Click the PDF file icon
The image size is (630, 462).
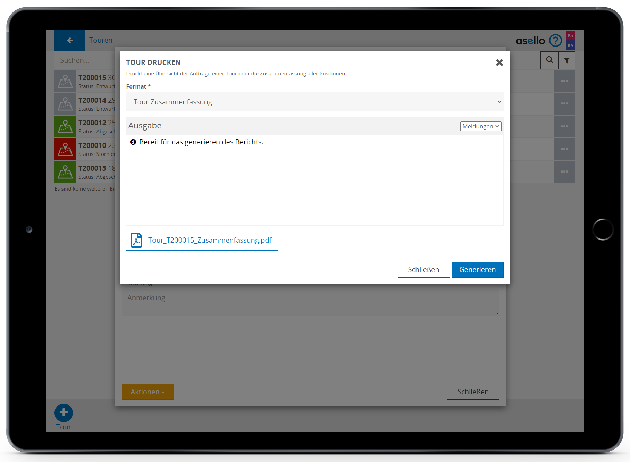[136, 240]
